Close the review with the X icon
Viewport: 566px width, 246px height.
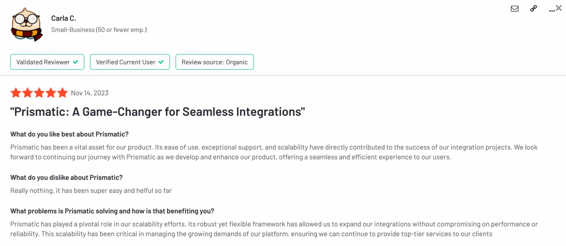pyautogui.click(x=559, y=8)
